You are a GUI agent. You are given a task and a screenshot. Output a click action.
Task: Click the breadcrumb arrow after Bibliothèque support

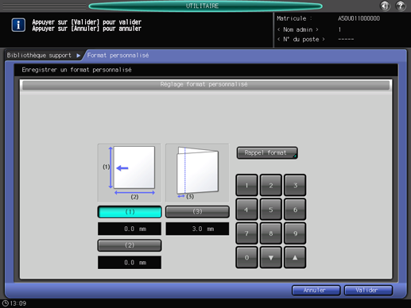pos(79,56)
